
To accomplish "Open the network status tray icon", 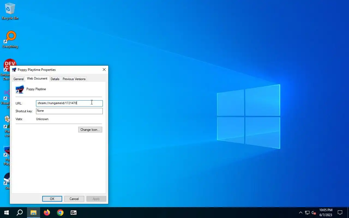I will 307,213.
